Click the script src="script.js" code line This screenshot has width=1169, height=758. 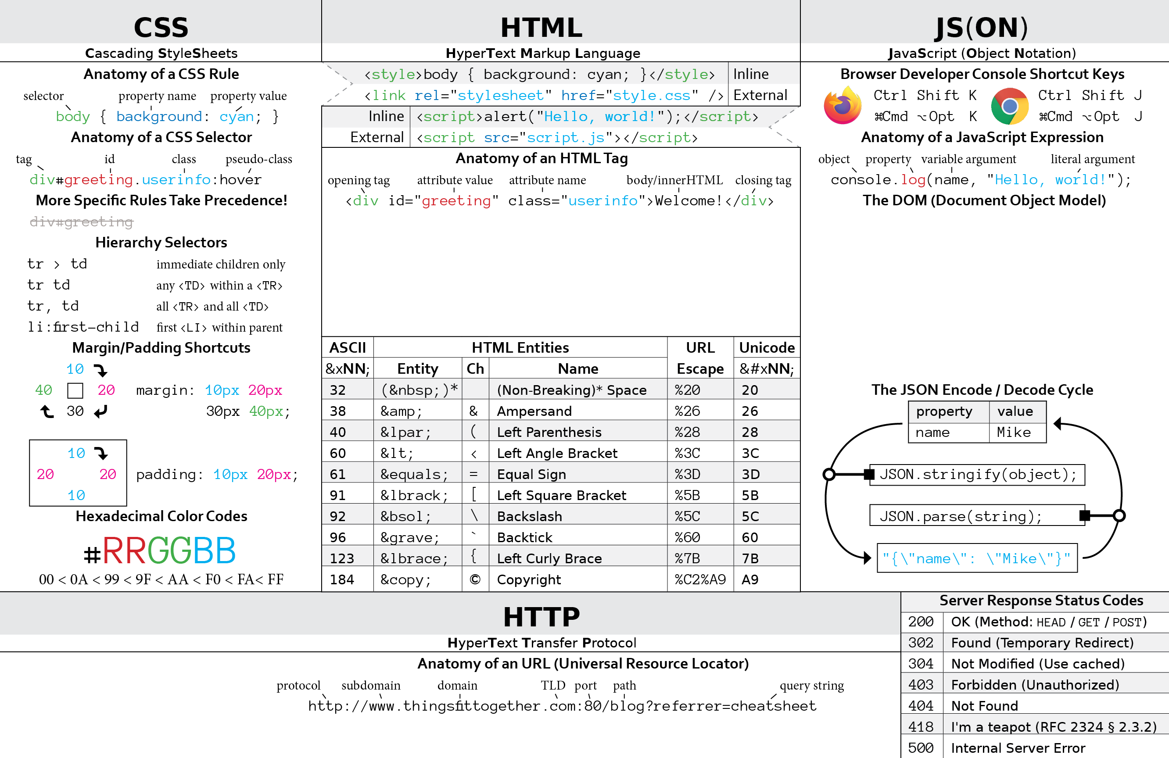tap(557, 138)
